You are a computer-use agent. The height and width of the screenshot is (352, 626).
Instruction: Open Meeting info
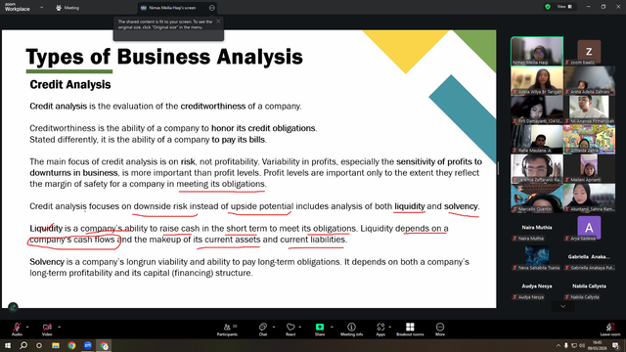tap(351, 330)
